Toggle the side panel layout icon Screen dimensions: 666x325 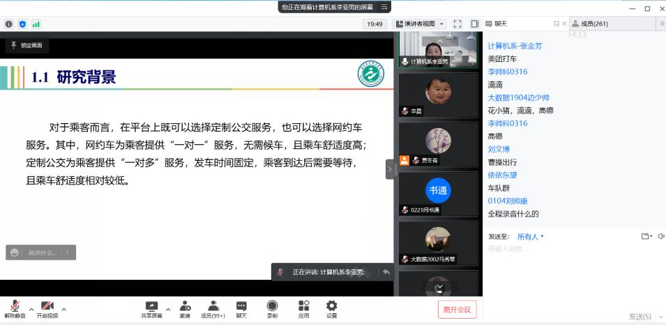pos(475,24)
